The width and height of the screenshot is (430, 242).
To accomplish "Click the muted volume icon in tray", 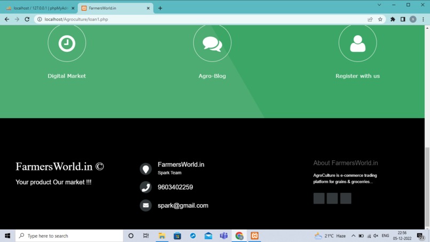I will pyautogui.click(x=376, y=236).
